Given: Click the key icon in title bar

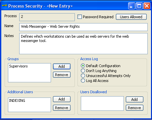Looking at the screenshot, I should point(5,6).
